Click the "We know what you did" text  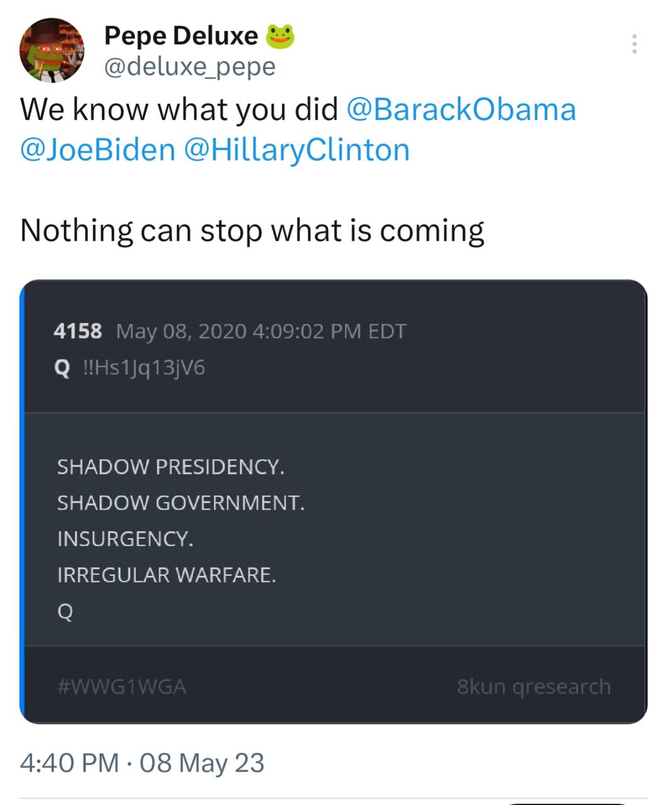click(179, 109)
